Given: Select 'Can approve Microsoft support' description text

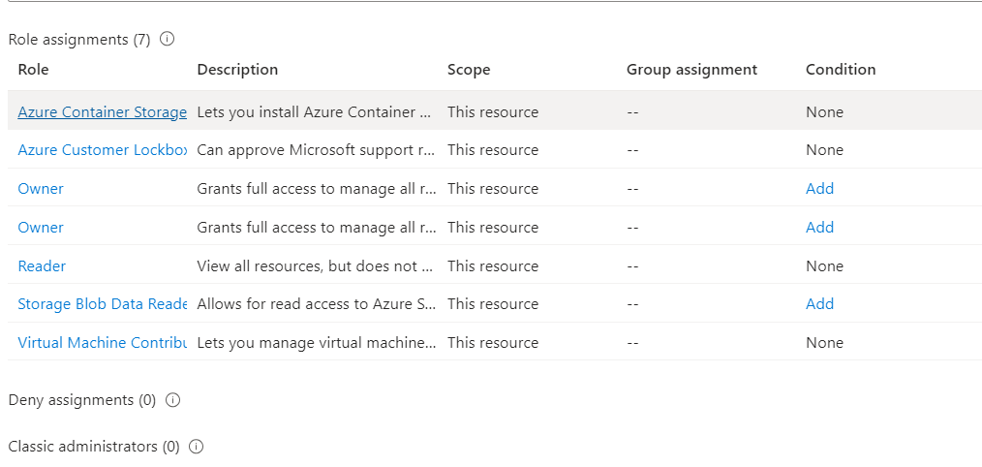Looking at the screenshot, I should point(315,150).
